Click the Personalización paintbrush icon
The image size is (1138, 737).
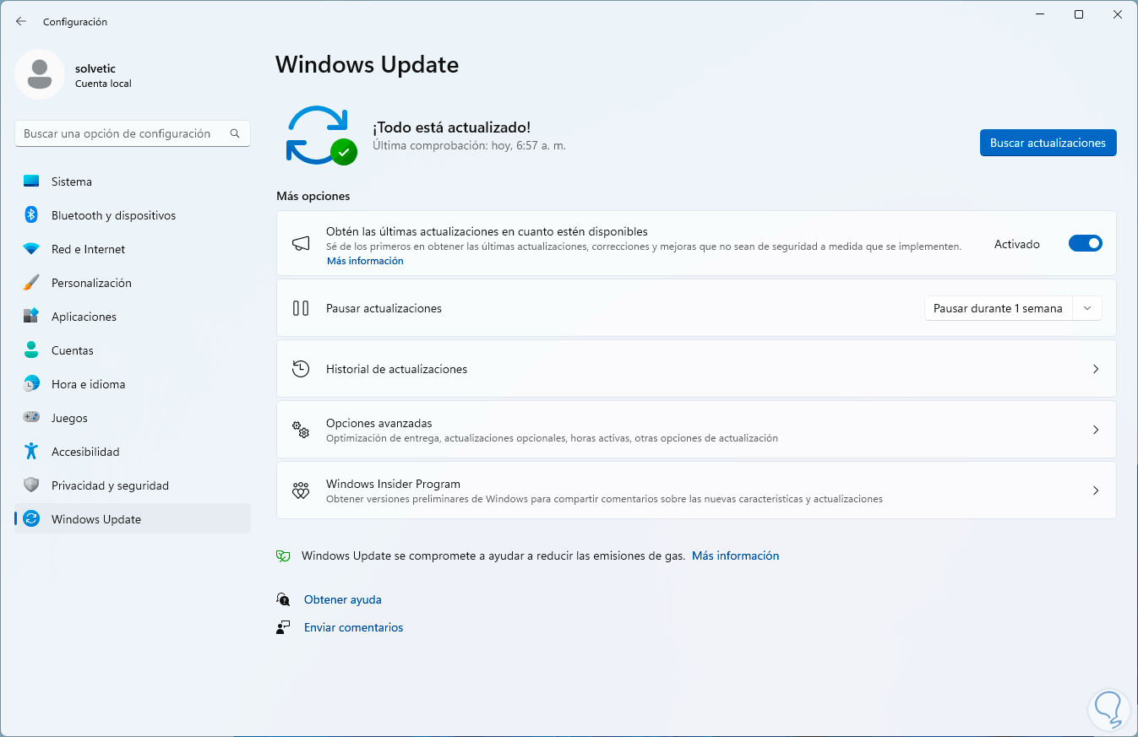click(x=31, y=283)
